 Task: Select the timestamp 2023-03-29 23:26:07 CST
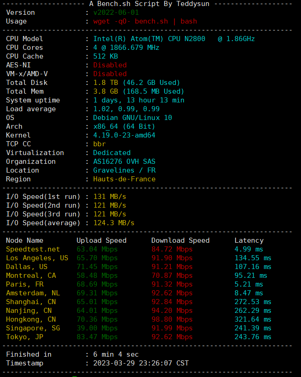(x=141, y=363)
